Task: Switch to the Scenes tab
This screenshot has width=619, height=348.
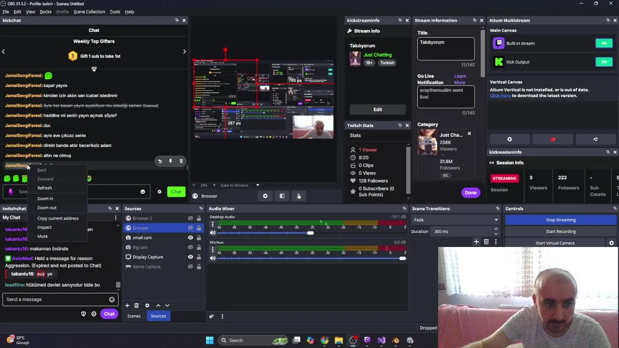Action: click(x=134, y=316)
